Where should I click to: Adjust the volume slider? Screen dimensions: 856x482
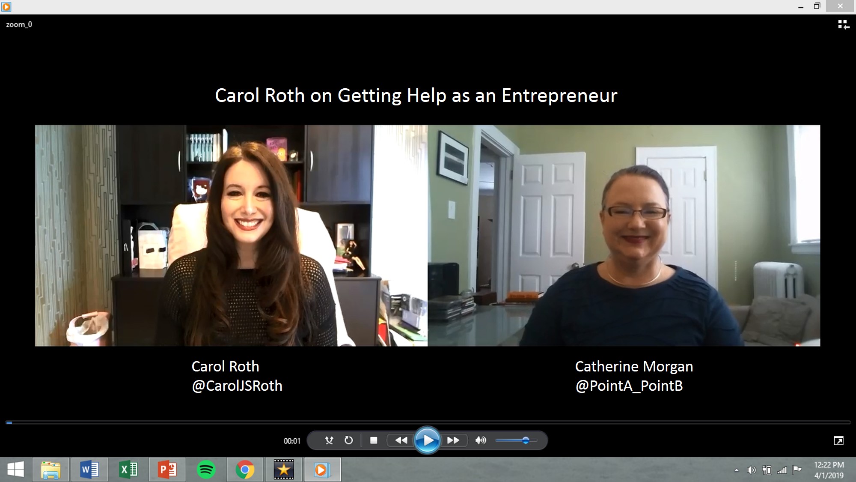coord(526,440)
